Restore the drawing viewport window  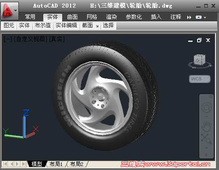(199, 40)
